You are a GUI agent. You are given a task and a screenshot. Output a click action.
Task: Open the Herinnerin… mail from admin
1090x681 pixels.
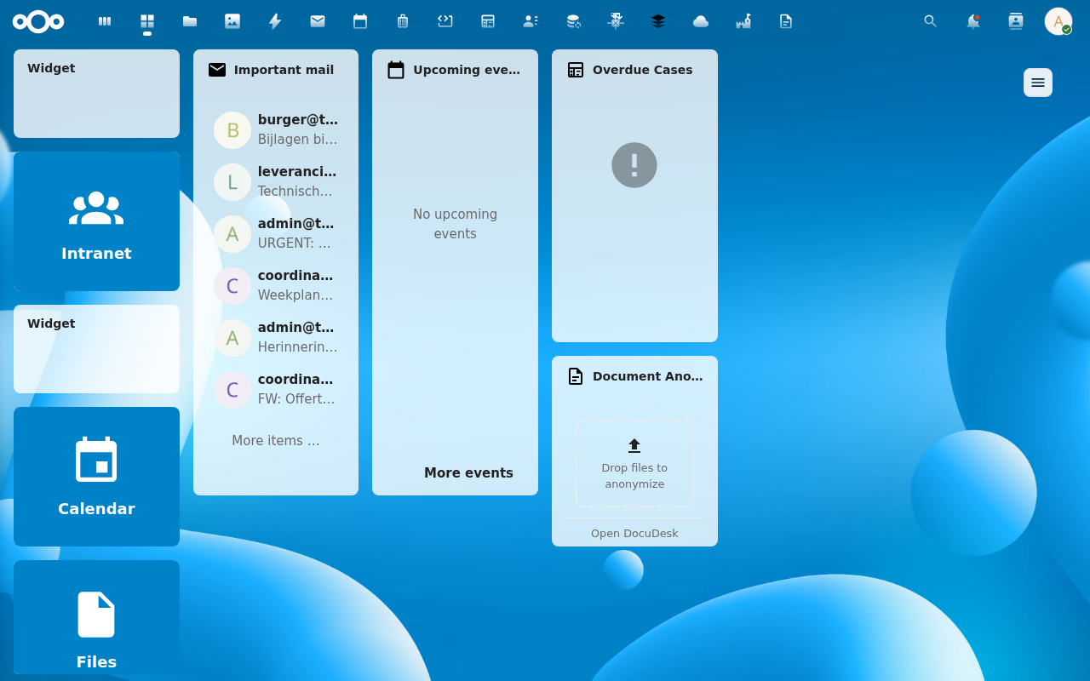(276, 337)
